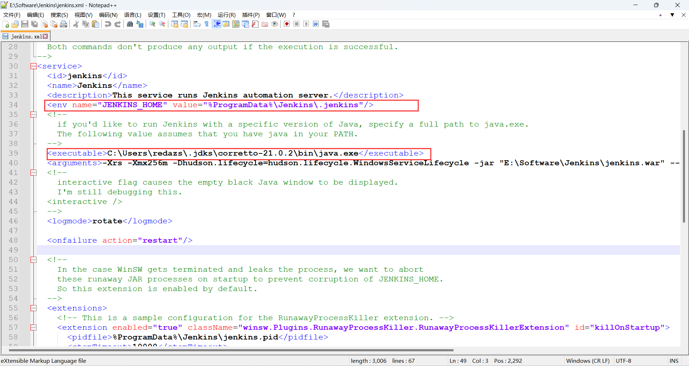Paste clipboard with the Paste toolbar icon
Screen dimensions: 689x366
95,24
